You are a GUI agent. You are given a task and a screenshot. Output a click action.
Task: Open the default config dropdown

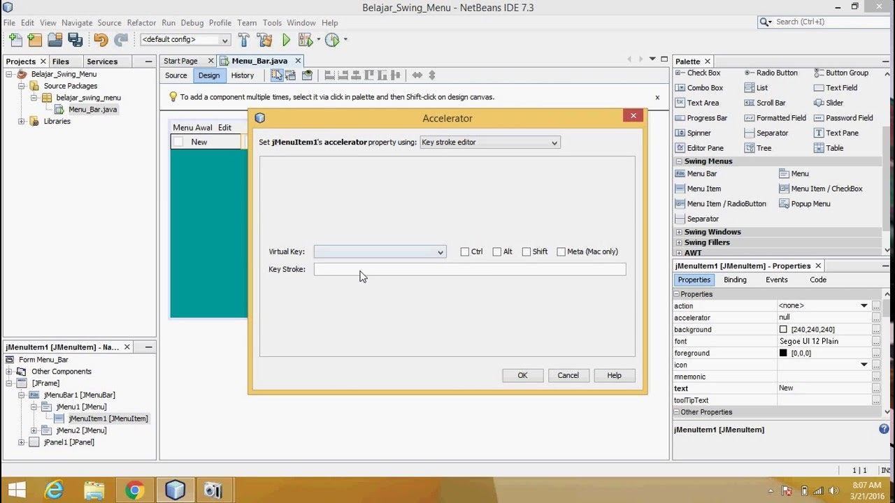(185, 40)
